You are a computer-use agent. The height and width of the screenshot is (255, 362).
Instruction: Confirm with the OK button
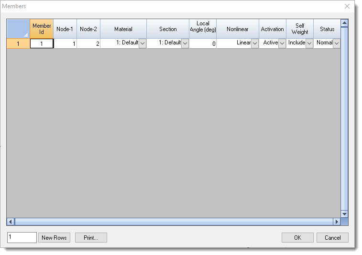(297, 238)
